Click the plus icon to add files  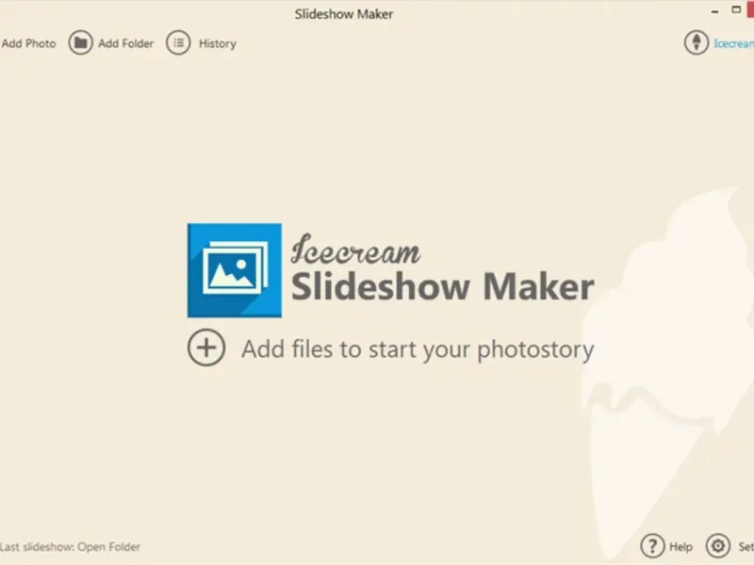(206, 347)
